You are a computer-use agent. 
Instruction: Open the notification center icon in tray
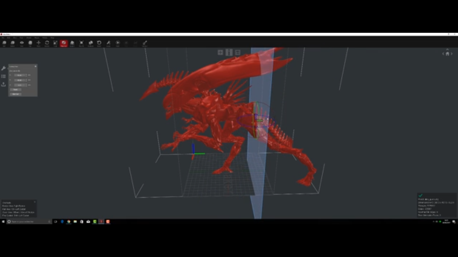[x=454, y=222]
